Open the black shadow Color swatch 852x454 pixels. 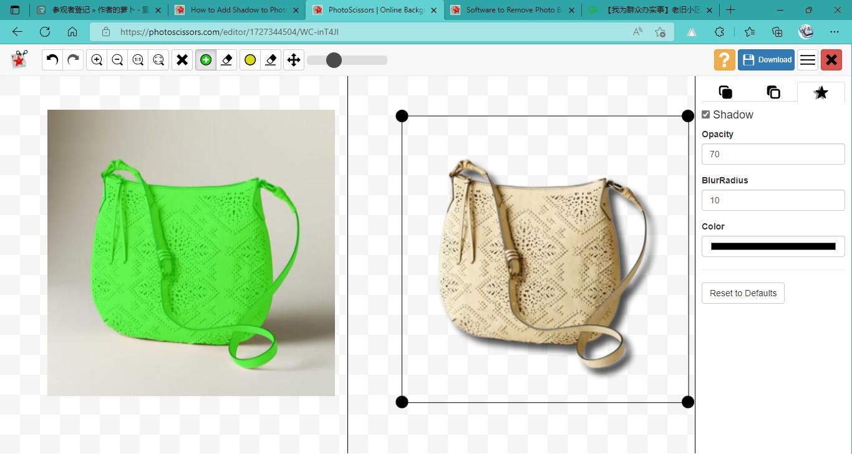[773, 246]
